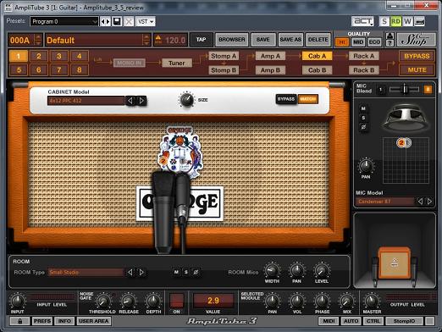
Task: Click the DELETE button
Action: tap(318, 40)
